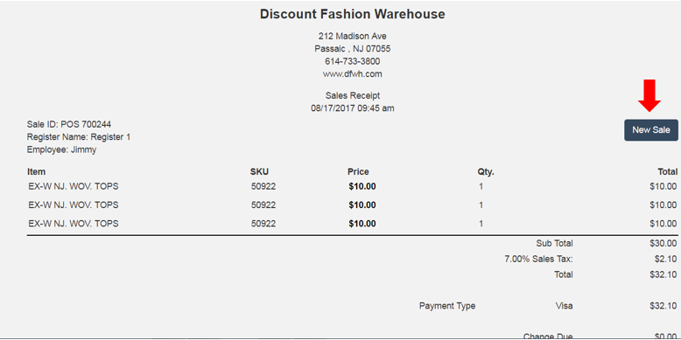This screenshot has height=340, width=681.
Task: Click the Sale ID POS 700244 line
Action: click(x=69, y=124)
